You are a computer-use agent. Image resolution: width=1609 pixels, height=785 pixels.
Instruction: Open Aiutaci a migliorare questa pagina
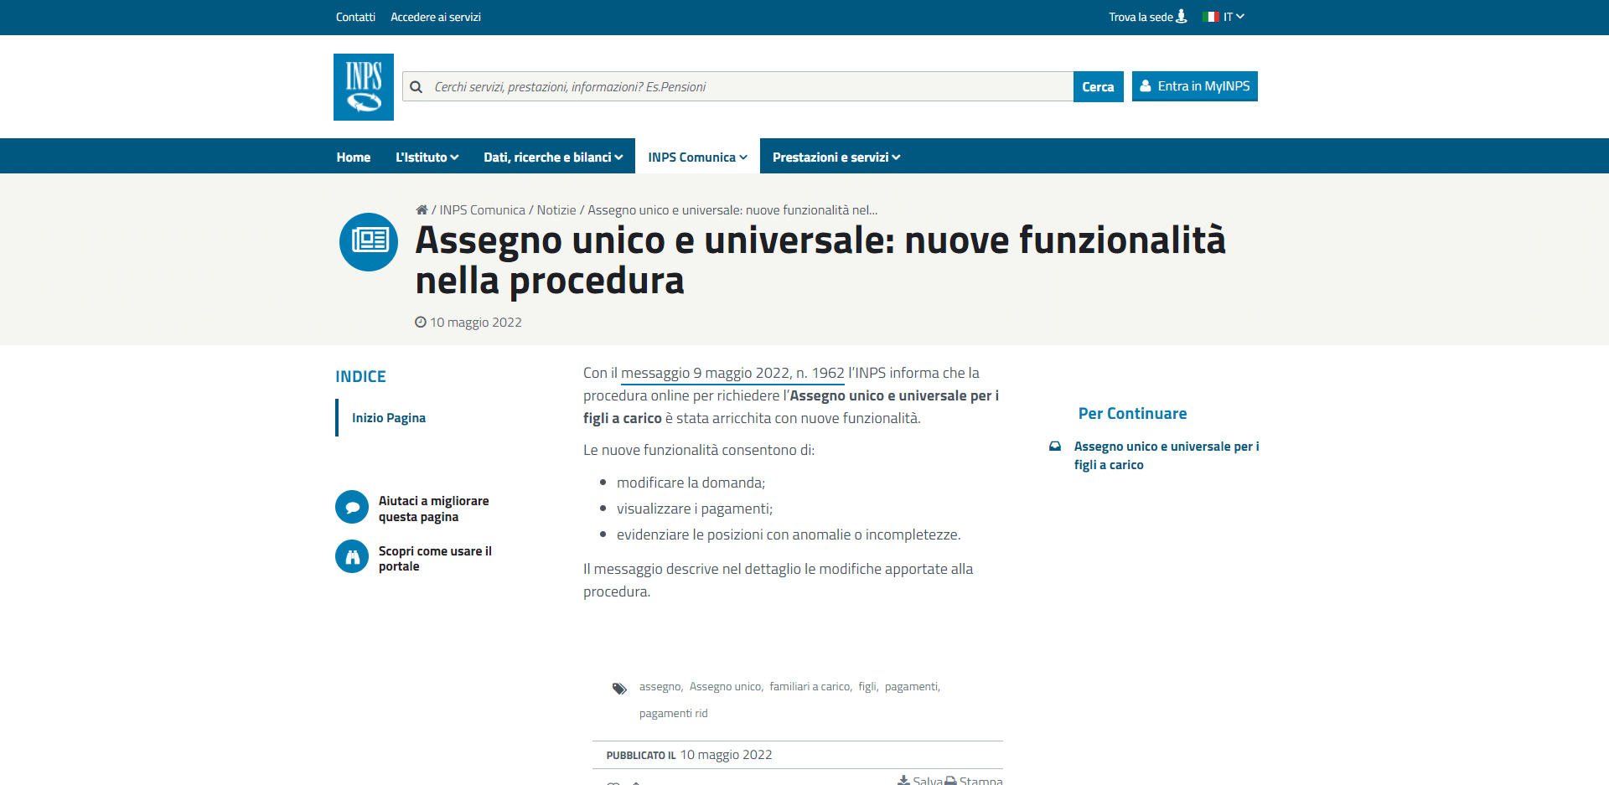433,509
